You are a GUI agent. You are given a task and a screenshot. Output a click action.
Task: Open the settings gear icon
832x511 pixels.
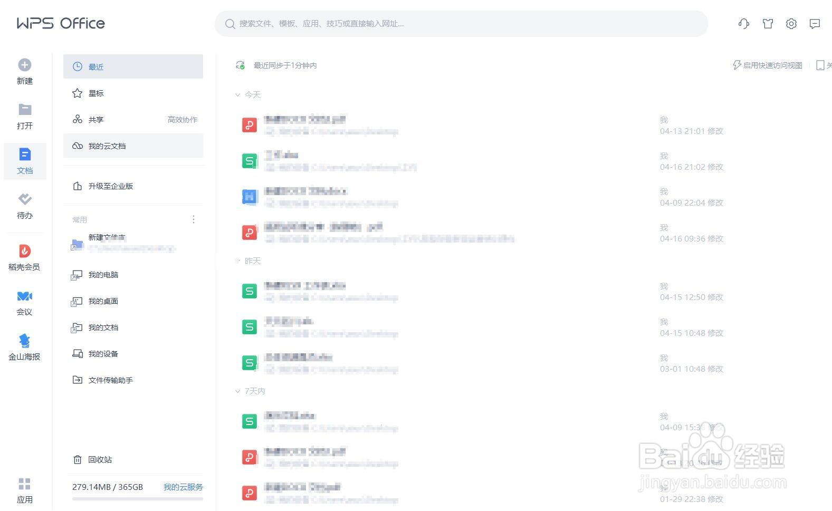[x=791, y=24]
